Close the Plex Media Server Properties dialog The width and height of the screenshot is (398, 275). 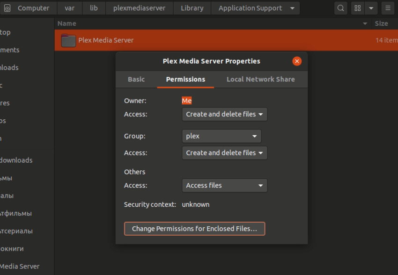[297, 61]
